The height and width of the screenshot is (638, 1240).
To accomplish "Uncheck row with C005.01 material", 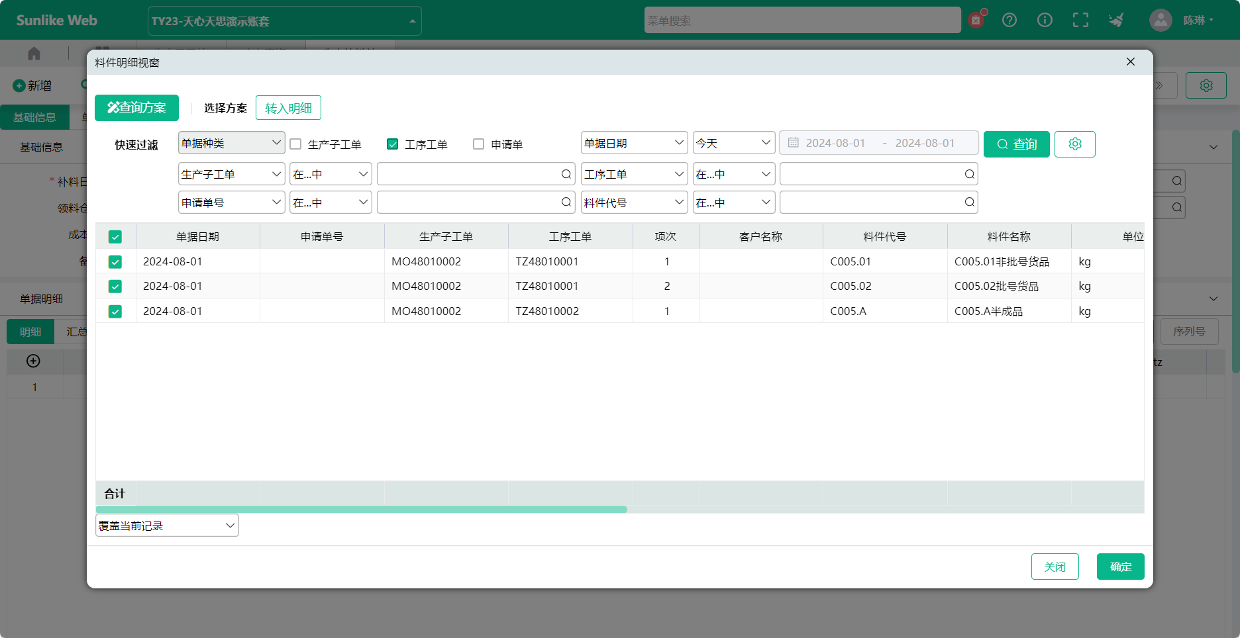I will coord(115,261).
